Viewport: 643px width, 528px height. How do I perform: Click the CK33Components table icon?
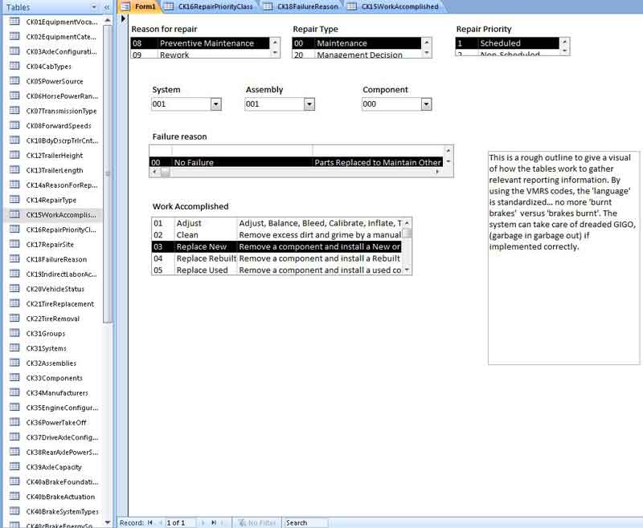(14, 377)
